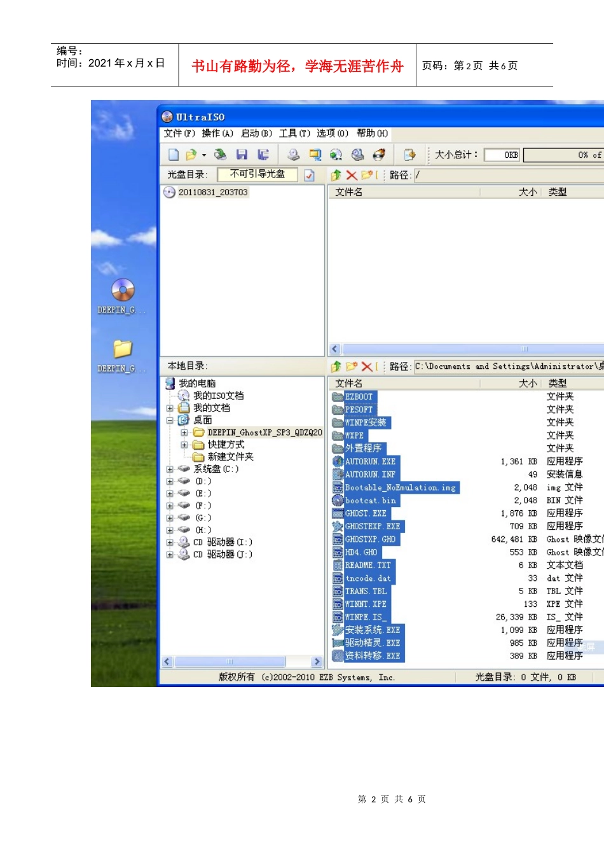Viewport: 604px width, 855px height.
Task: Click the up-folder icon in the local pane
Action: tap(336, 366)
